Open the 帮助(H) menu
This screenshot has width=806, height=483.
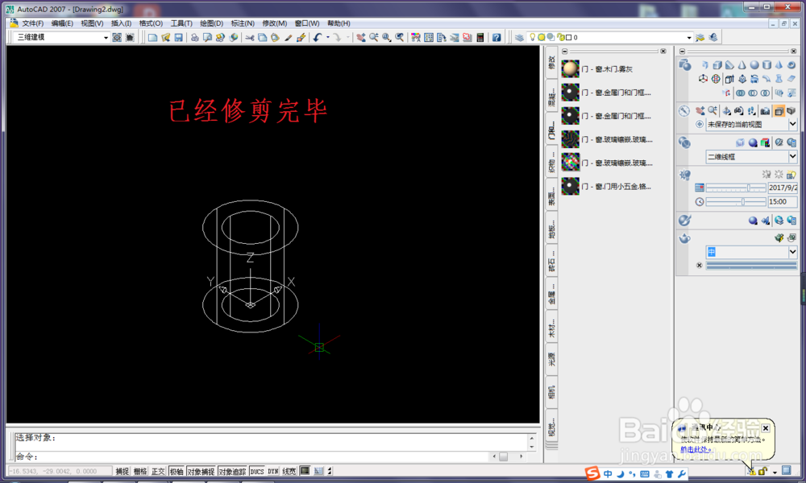pyautogui.click(x=339, y=23)
